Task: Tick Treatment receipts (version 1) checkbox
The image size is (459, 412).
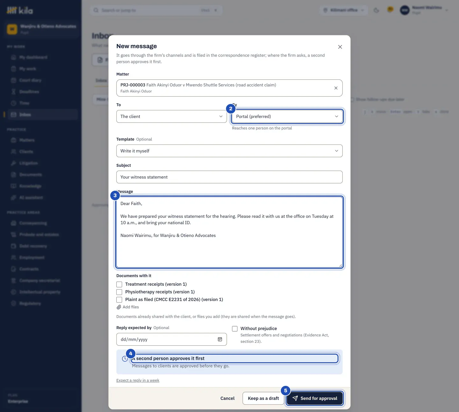Action: click(119, 284)
